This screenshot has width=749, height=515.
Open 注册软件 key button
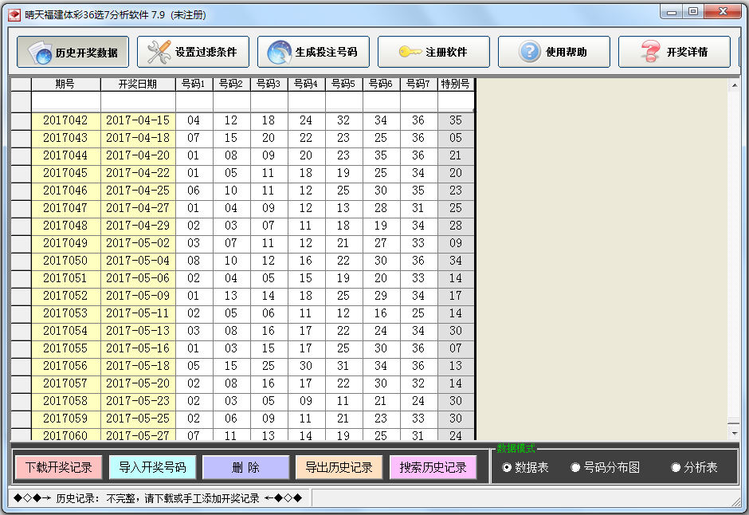point(433,52)
